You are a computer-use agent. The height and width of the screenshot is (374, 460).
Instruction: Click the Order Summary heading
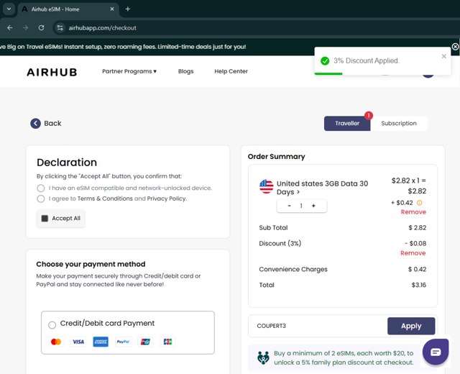pyautogui.click(x=276, y=157)
